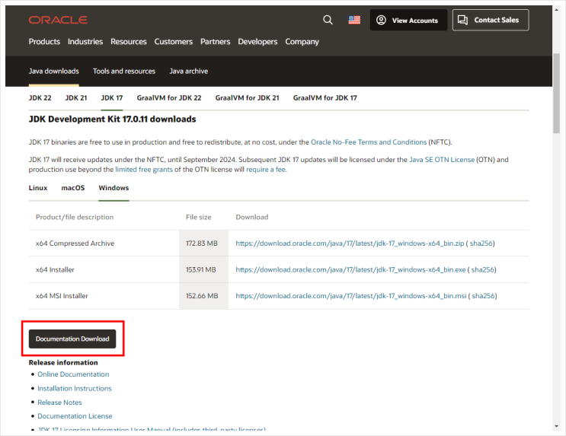Image resolution: width=566 pixels, height=436 pixels.
Task: Open the Java SE OTN License link
Action: (442, 159)
